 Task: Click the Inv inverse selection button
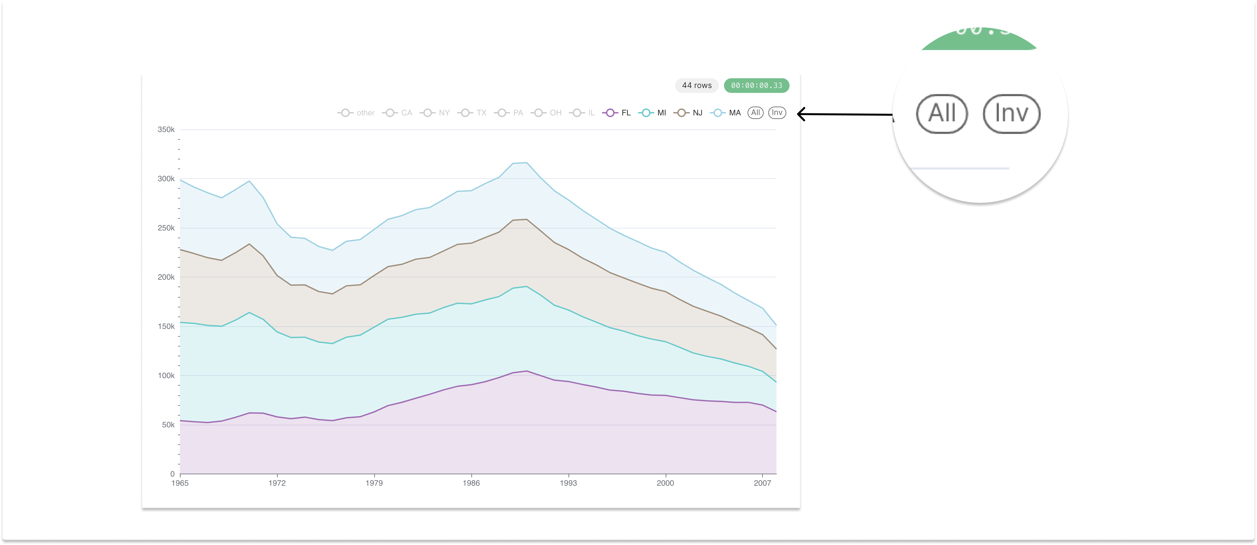coord(777,113)
